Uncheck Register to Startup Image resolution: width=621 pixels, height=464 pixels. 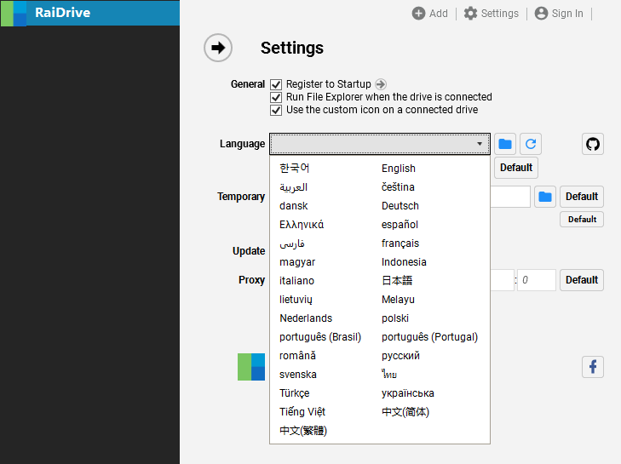click(x=276, y=84)
